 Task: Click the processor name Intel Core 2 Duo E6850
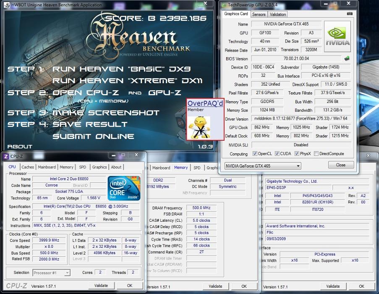(69, 179)
